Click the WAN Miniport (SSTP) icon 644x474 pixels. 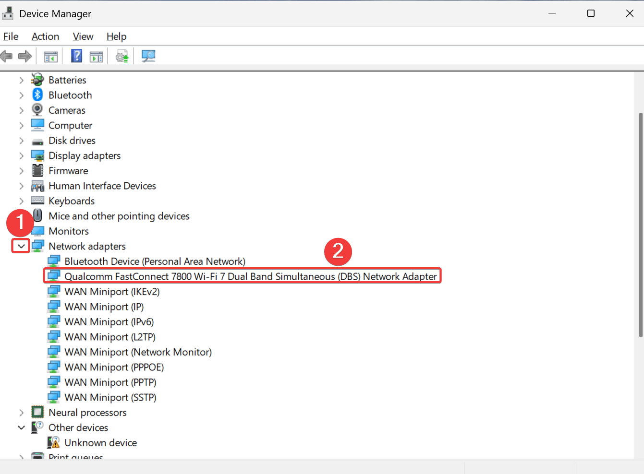tap(54, 397)
